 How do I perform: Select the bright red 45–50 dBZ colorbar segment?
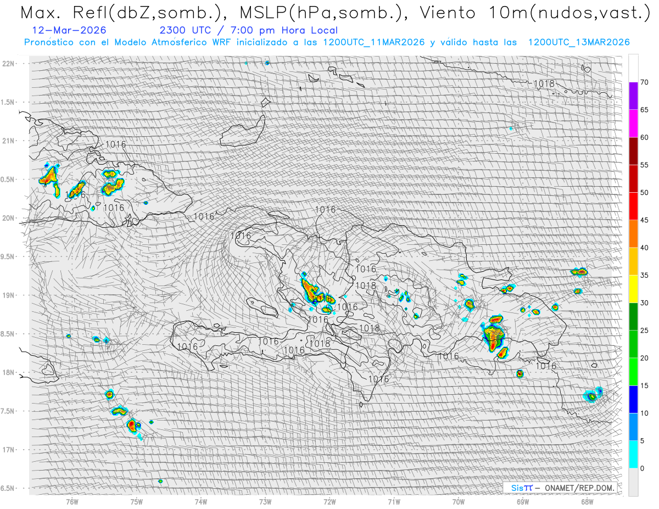633,206
